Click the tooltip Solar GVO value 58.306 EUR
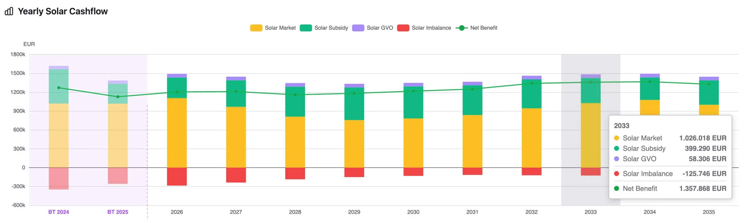 [707, 159]
